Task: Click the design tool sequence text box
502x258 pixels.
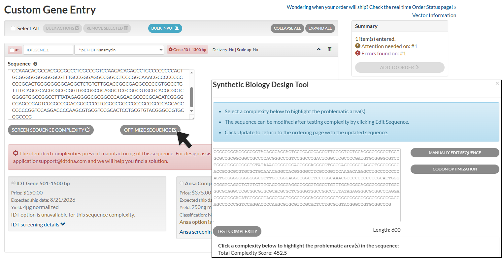Action: pyautogui.click(x=307, y=185)
